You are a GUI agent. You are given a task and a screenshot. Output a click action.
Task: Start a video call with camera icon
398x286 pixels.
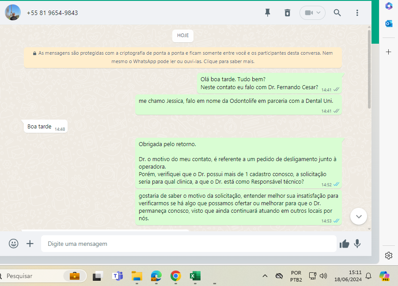309,13
